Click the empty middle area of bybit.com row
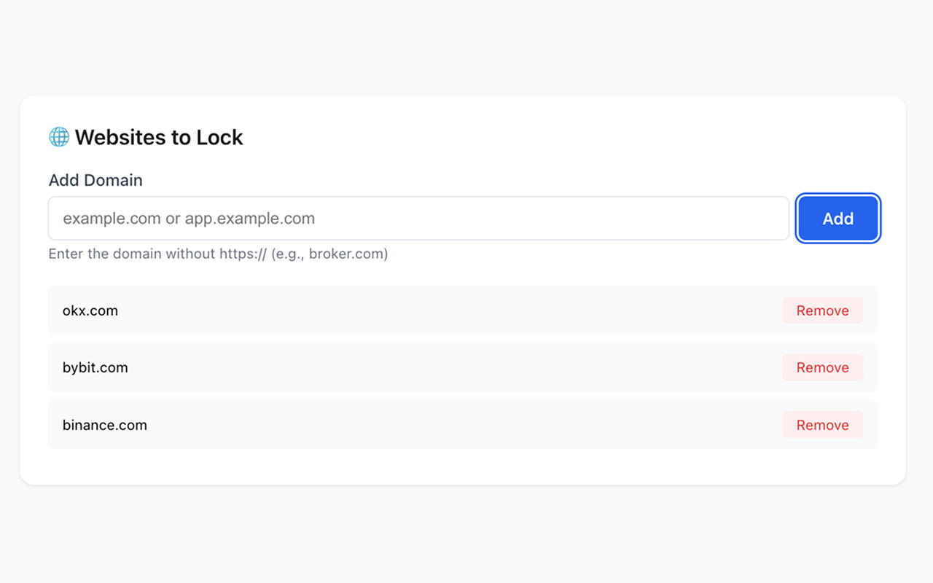The width and height of the screenshot is (933, 583). 437,367
